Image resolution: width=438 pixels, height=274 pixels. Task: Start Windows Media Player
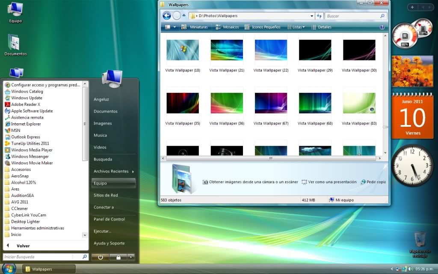(29, 150)
